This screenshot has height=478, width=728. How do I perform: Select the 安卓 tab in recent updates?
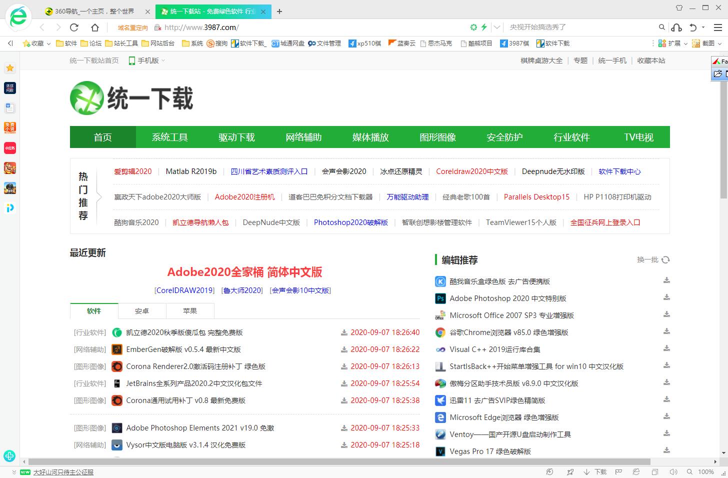pos(142,311)
